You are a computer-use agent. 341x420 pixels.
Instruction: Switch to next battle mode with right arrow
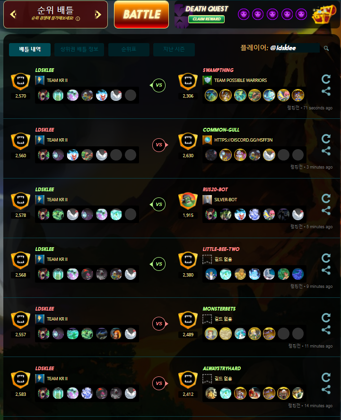98,15
